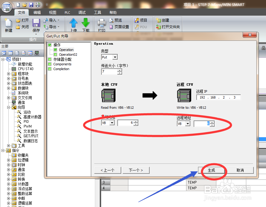Image resolution: width=266 pixels, height=207 pixels.
Task: Click the 下一个> (Next) button
Action: (x=136, y=170)
